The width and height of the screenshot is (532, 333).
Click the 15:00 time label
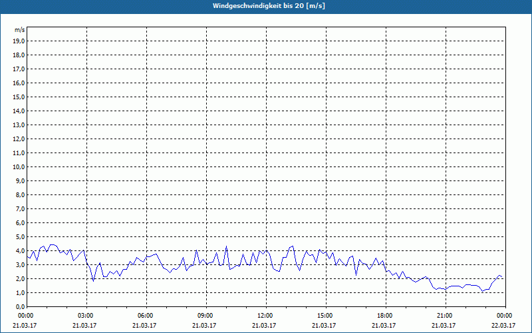coord(326,316)
